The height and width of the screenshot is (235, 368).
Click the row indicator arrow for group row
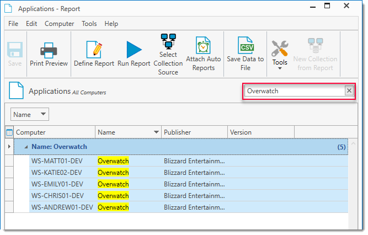[x=9, y=147]
